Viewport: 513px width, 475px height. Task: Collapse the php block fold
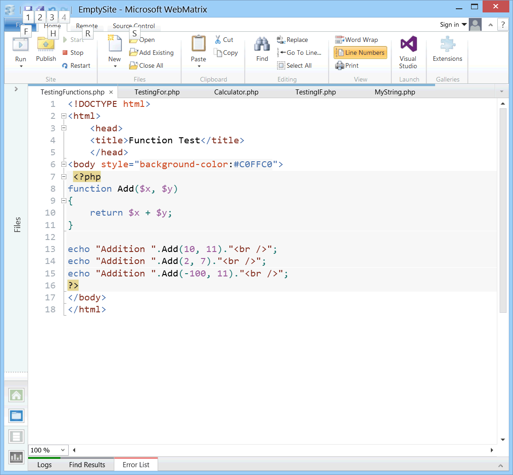(x=64, y=176)
